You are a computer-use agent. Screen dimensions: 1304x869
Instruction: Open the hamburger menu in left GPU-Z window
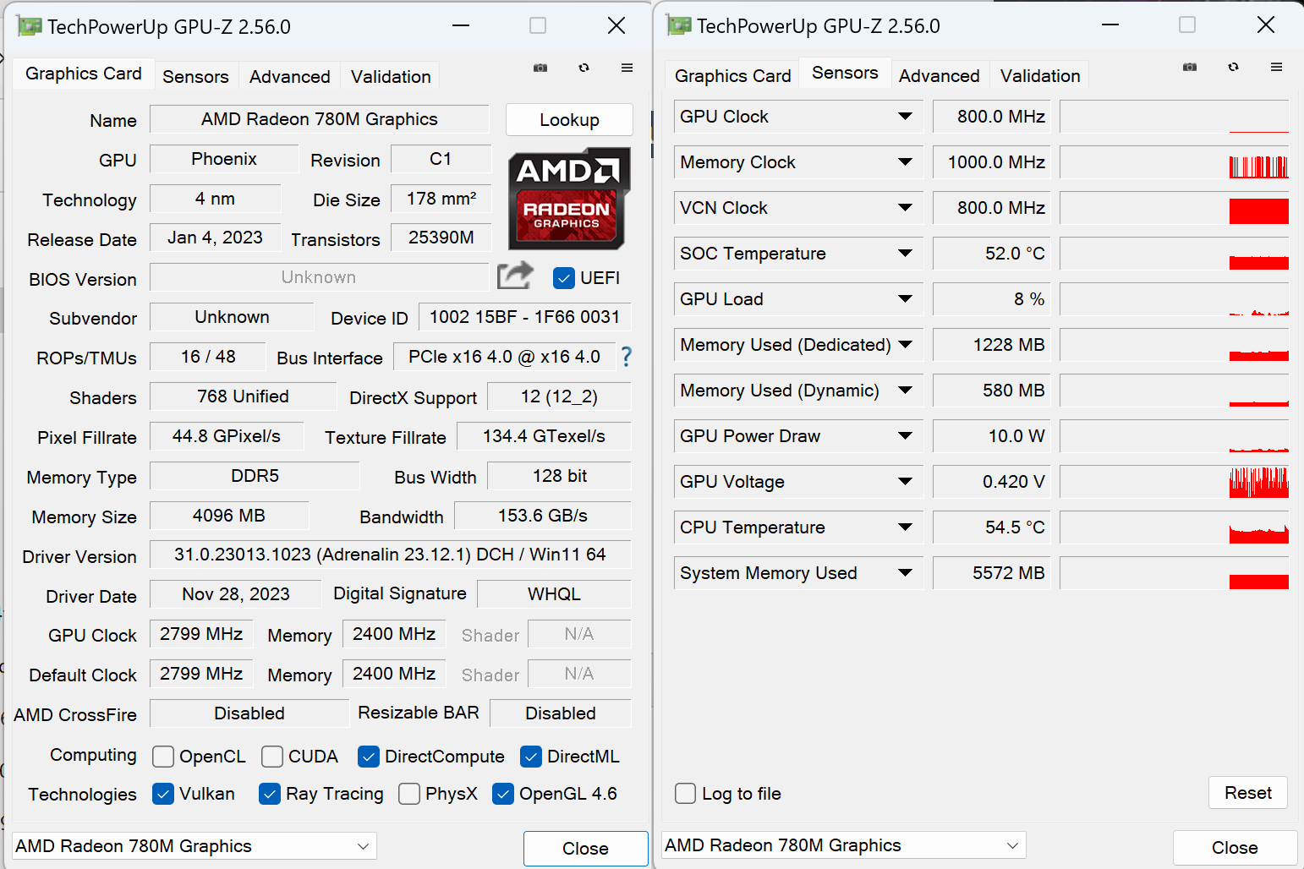pos(627,68)
